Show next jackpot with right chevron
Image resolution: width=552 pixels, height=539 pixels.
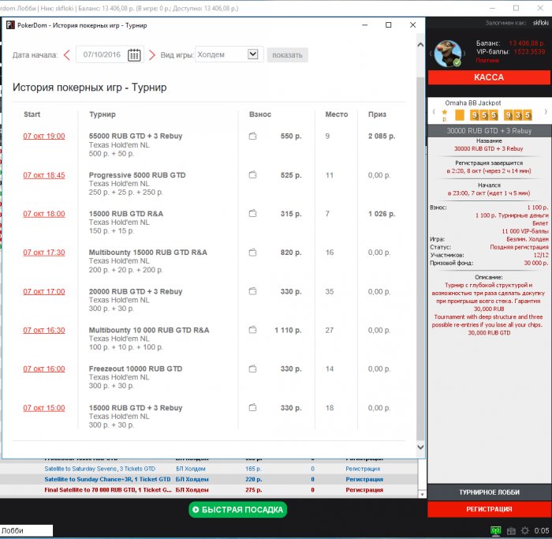point(546,112)
